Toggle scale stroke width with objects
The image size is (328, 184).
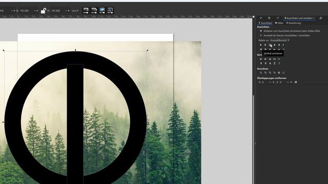click(x=86, y=10)
